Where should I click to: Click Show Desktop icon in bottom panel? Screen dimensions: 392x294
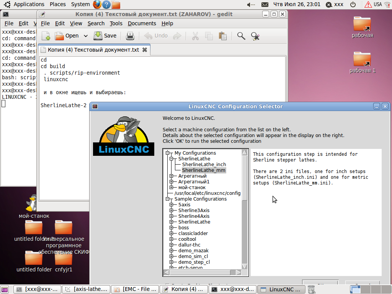tap(5, 289)
